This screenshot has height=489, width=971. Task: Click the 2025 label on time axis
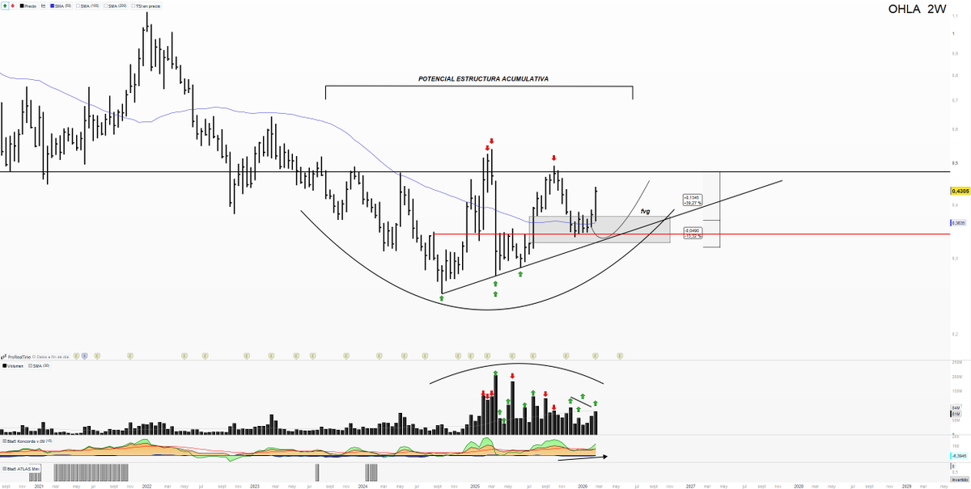(475, 486)
